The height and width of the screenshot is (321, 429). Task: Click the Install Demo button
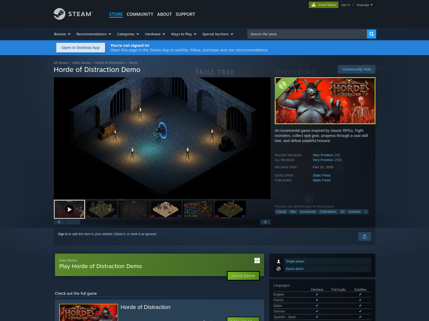point(243,276)
